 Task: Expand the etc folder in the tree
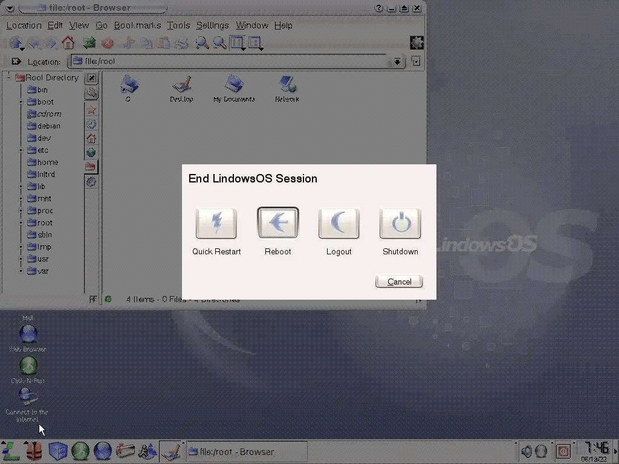21,150
